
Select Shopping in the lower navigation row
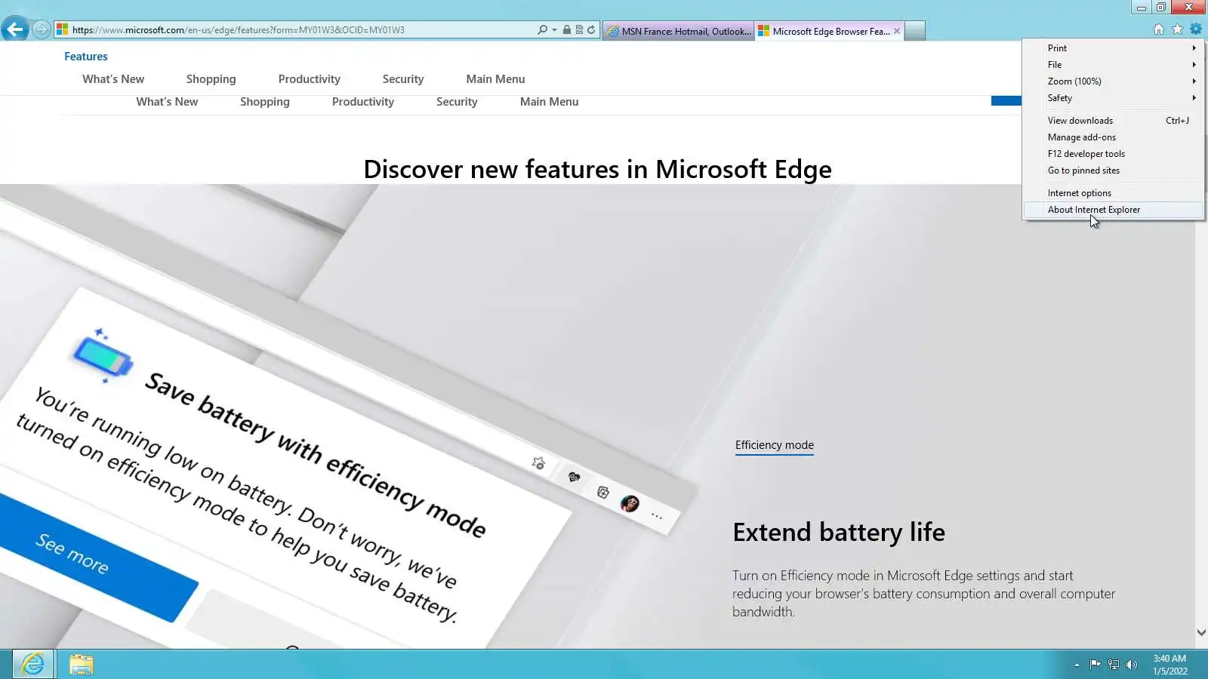pyautogui.click(x=265, y=102)
